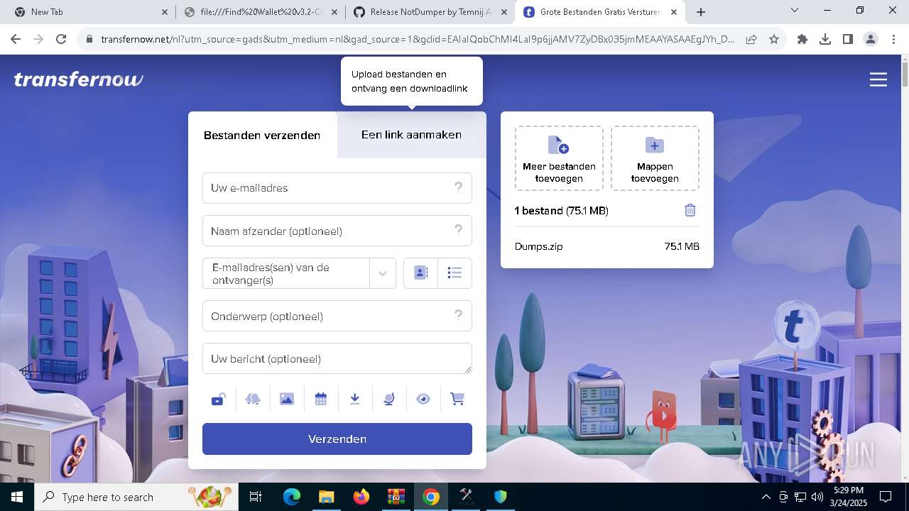Open the notifications action center

coord(886,497)
